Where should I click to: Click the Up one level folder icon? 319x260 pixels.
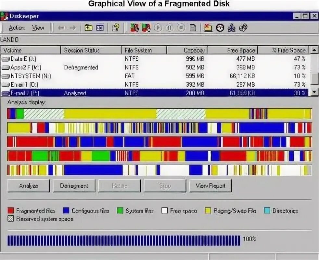coord(88,28)
